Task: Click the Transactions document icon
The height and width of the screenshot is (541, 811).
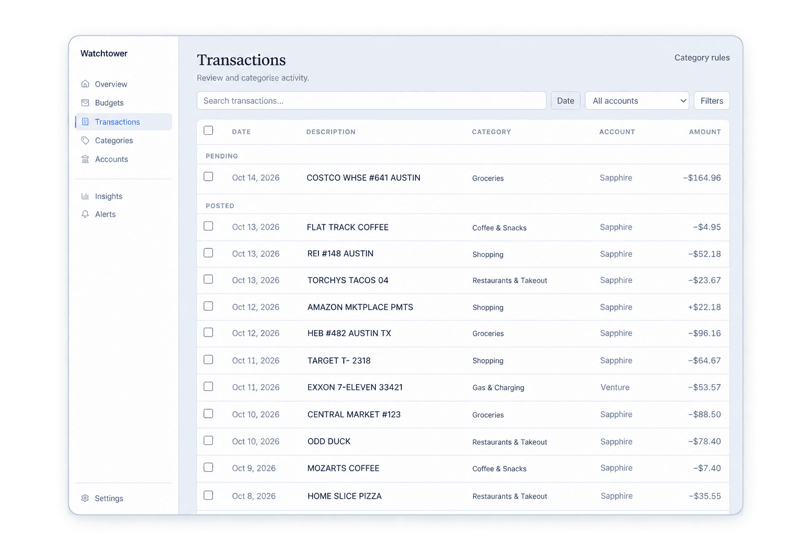Action: pyautogui.click(x=85, y=122)
